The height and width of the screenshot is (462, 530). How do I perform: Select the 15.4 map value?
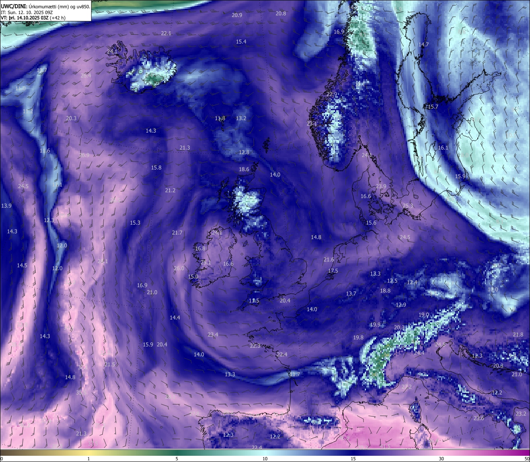(x=241, y=41)
